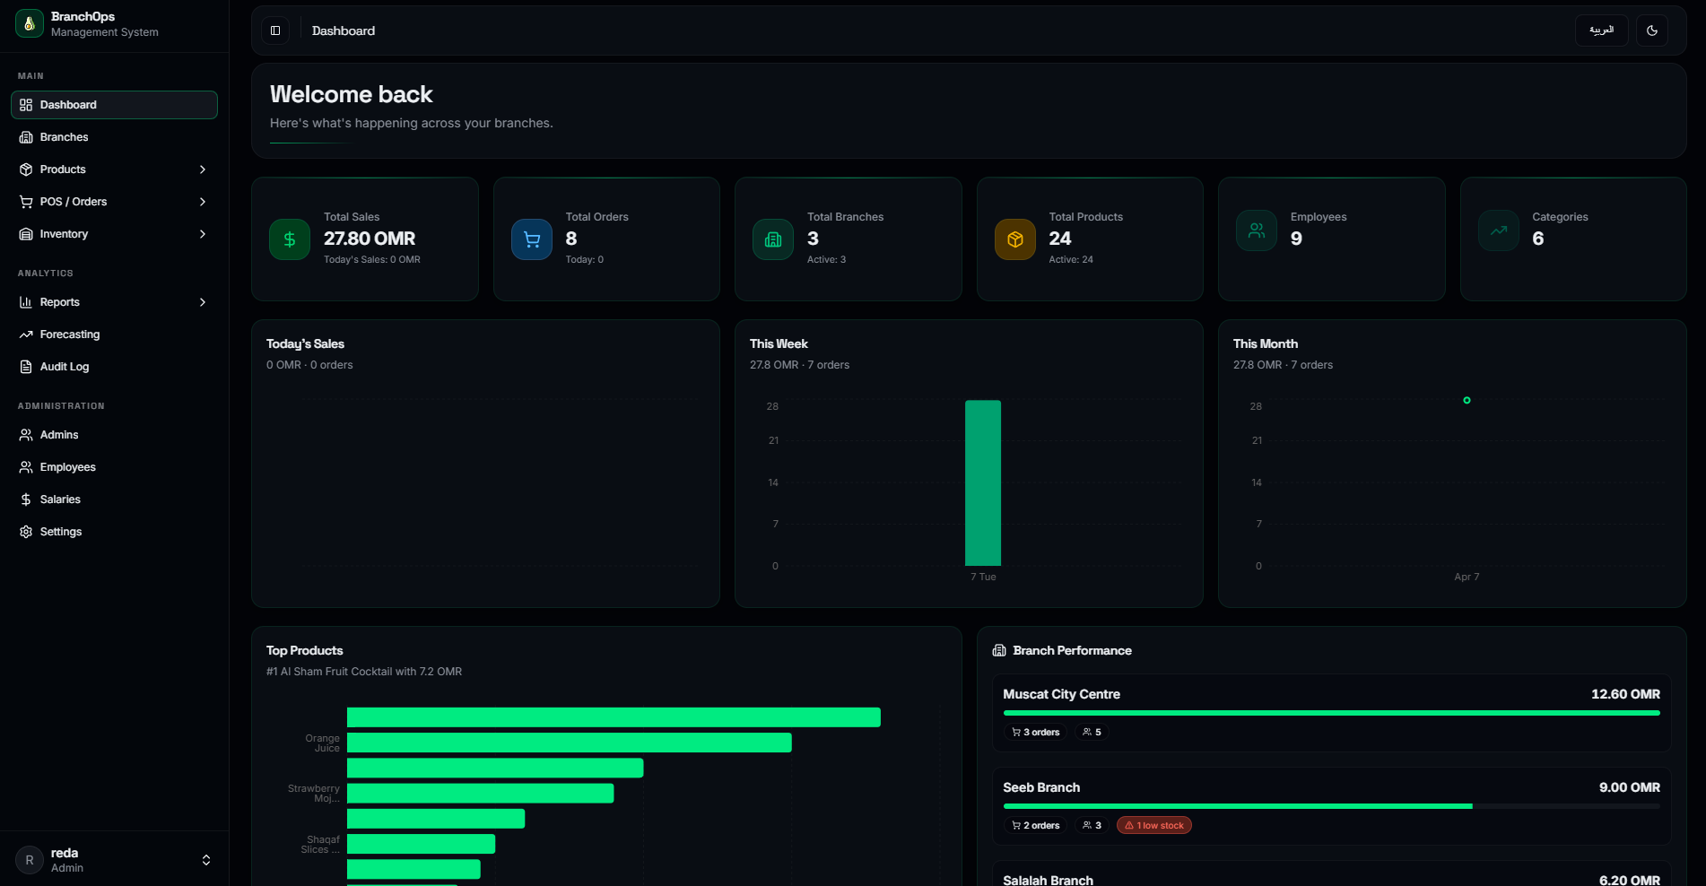Open the Audit Log page
The width and height of the screenshot is (1706, 886).
click(x=114, y=367)
